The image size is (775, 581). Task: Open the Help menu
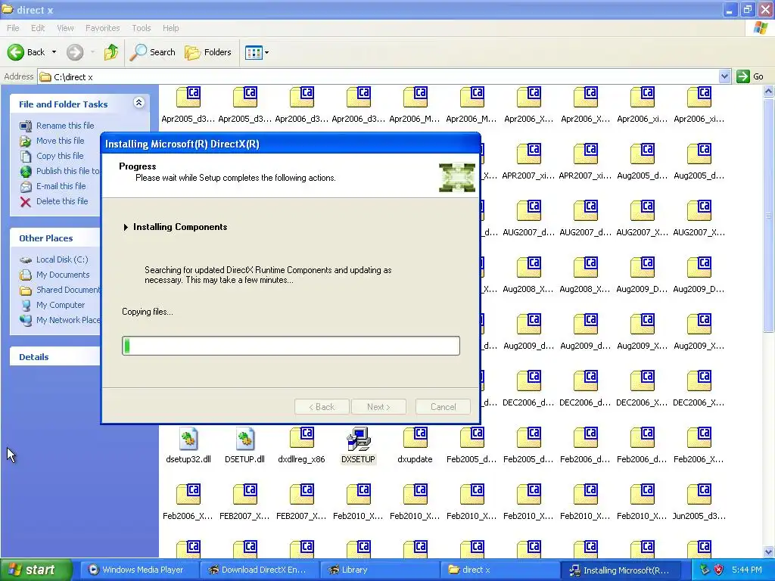pos(170,28)
